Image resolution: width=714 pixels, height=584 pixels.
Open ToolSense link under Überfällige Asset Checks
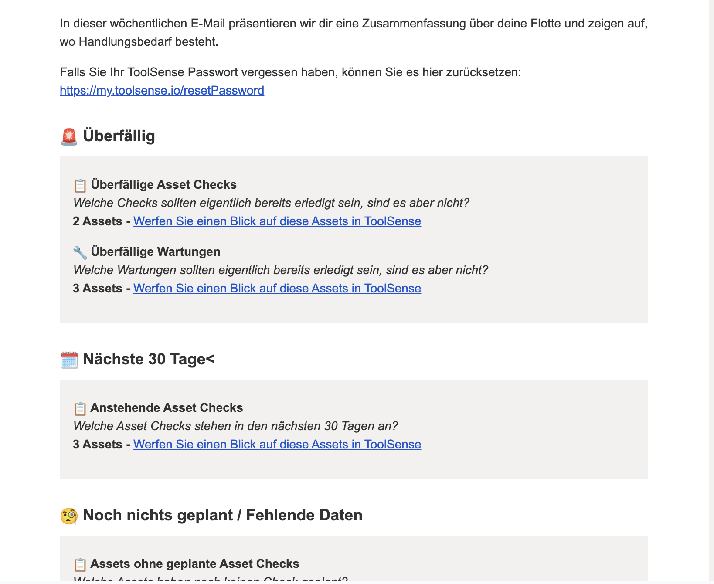coord(277,221)
